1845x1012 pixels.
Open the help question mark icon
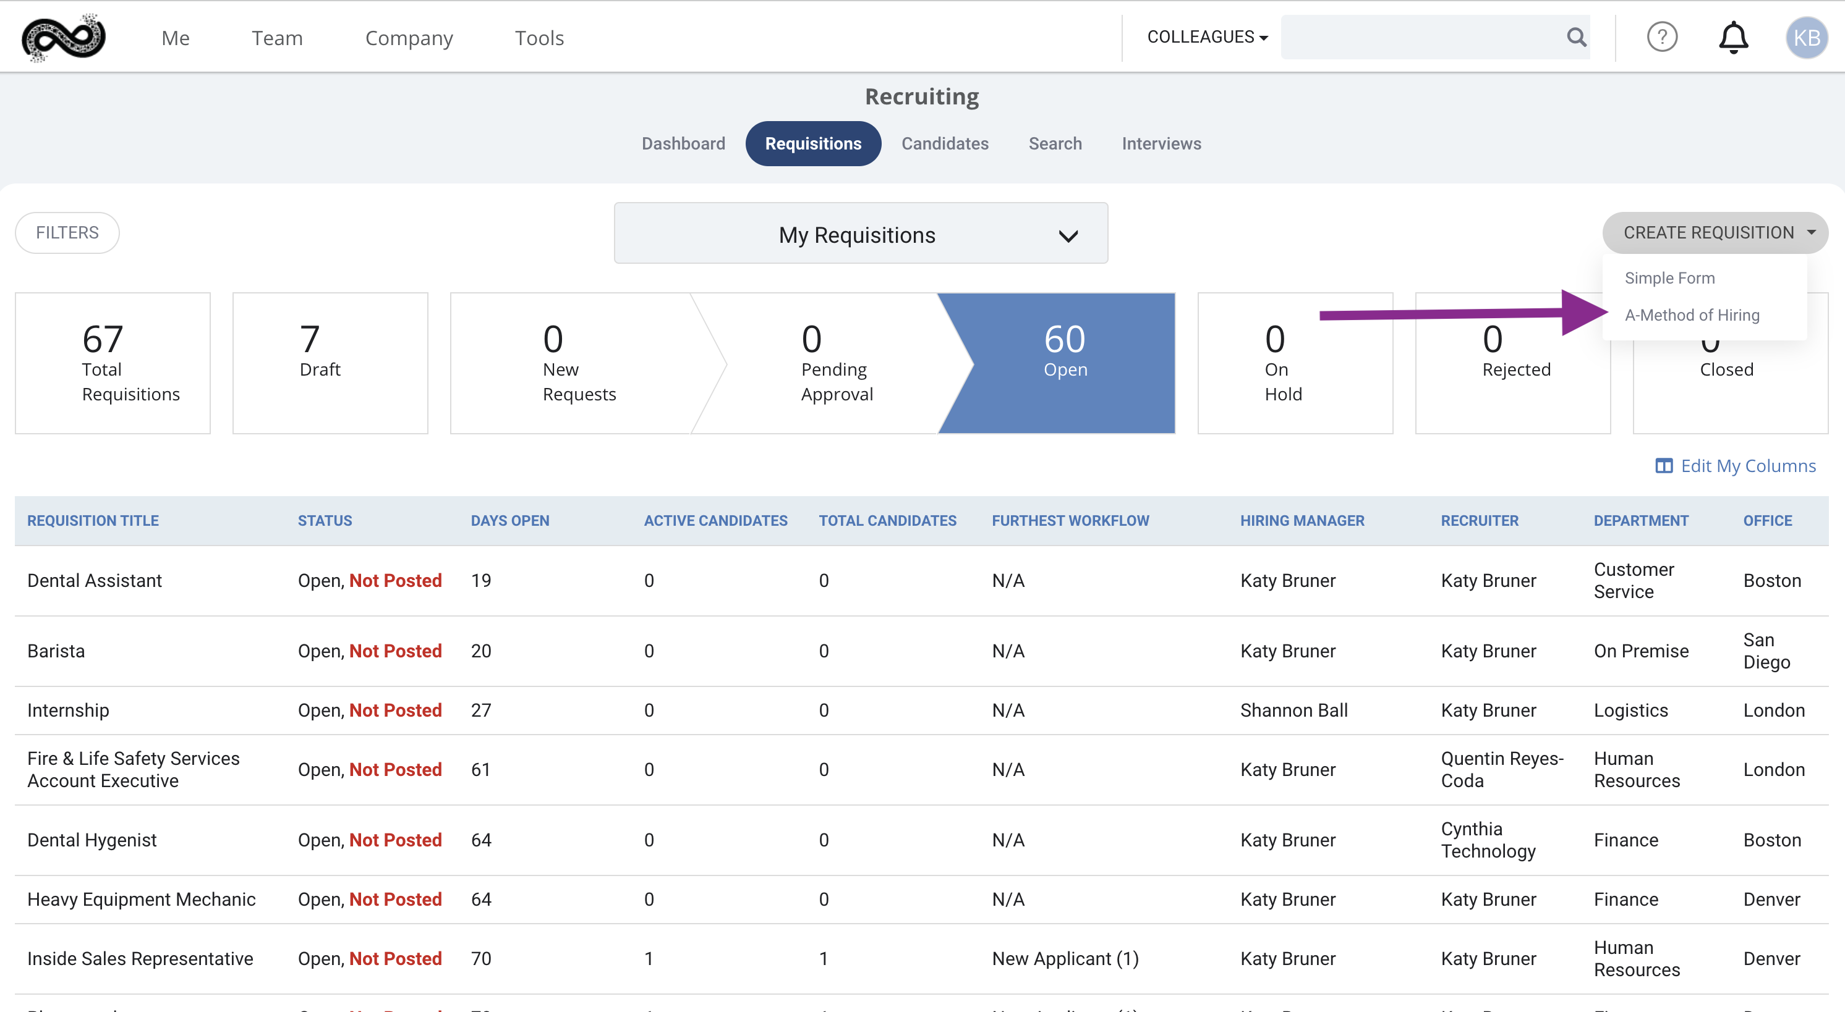(x=1661, y=37)
